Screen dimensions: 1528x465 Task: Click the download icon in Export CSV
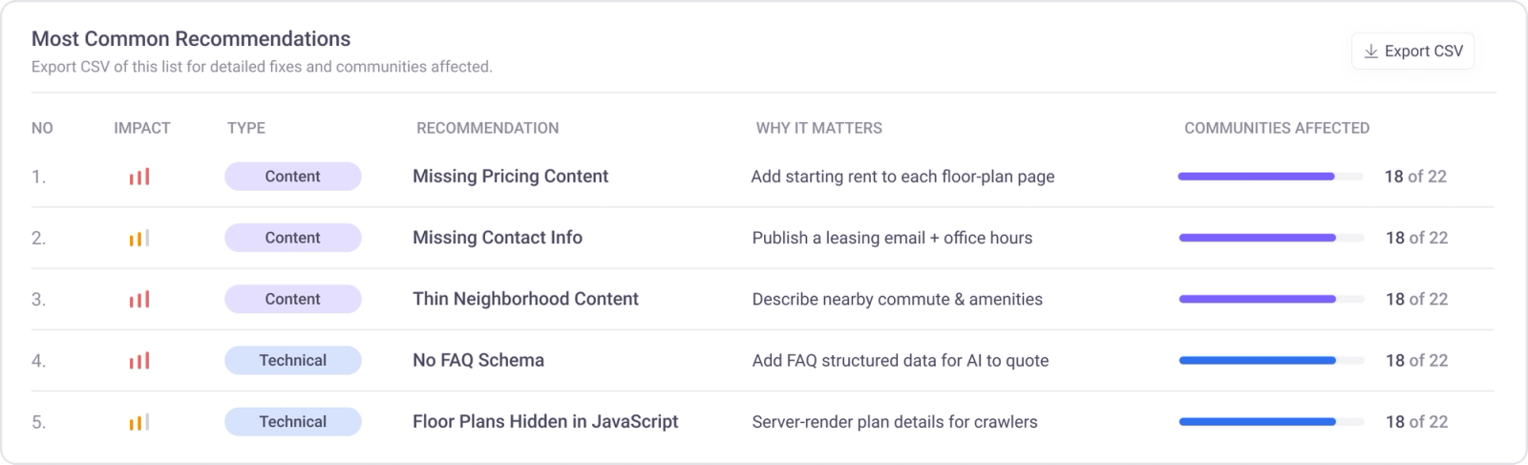pos(1370,52)
